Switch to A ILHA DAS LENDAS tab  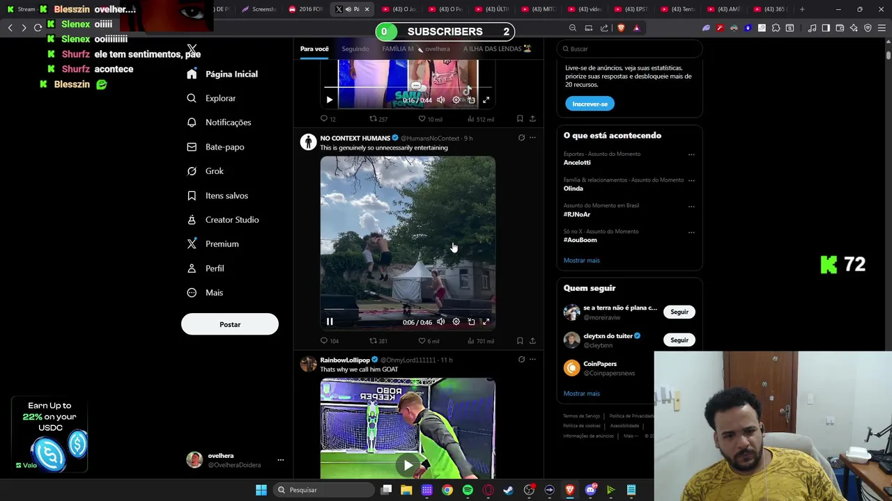point(497,49)
